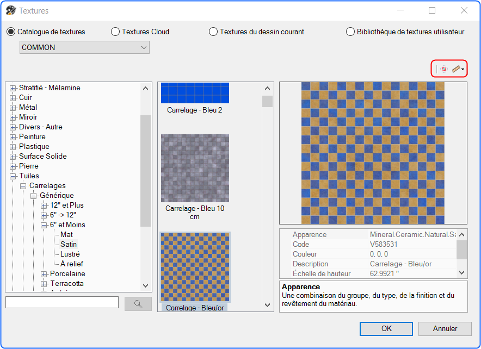Select Bibliothèque de textures utilisateur option
This screenshot has width=481, height=349.
click(x=350, y=32)
